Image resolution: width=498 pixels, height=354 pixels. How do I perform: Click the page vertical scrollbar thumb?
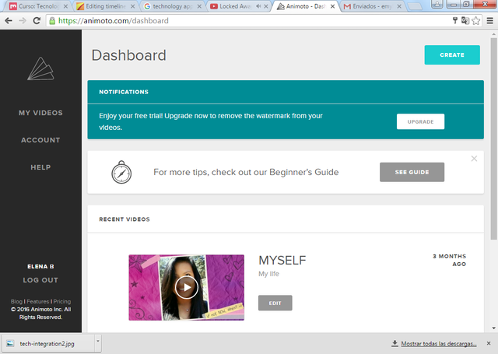(493, 138)
